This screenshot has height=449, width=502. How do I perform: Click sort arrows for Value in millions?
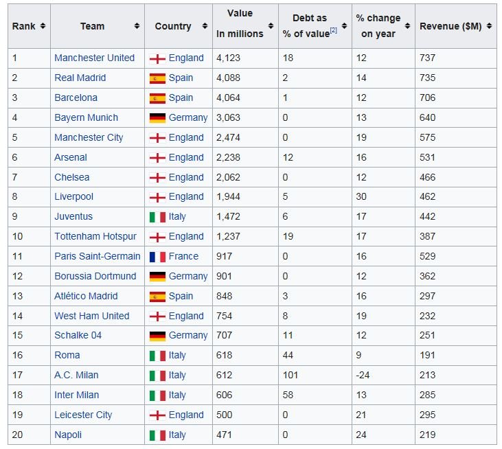click(271, 26)
